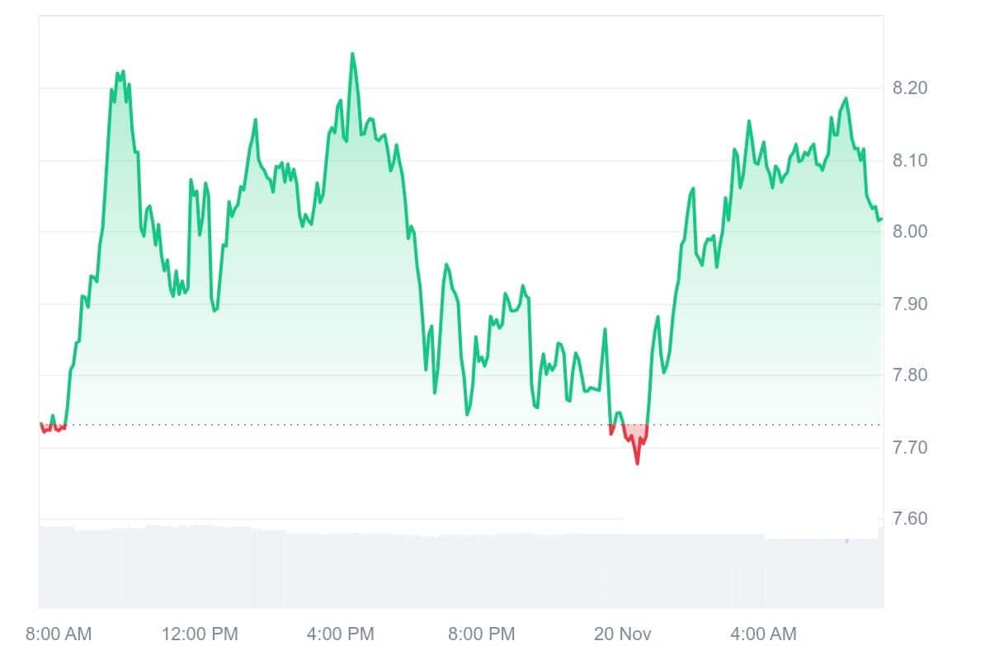The image size is (990, 660).
Task: Click the 8:00 AM time label
Action: (x=59, y=634)
